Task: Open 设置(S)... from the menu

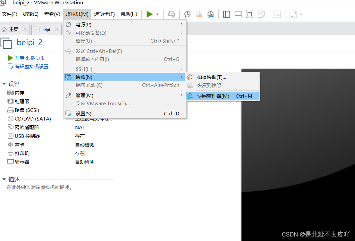Action: [x=125, y=113]
